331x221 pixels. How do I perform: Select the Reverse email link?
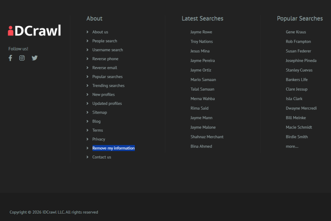[x=104, y=68]
